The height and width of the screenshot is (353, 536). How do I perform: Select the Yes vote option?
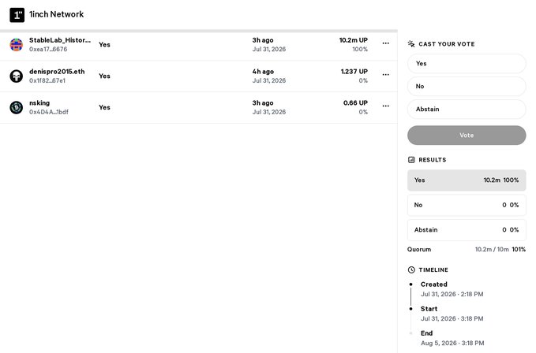pyautogui.click(x=467, y=64)
